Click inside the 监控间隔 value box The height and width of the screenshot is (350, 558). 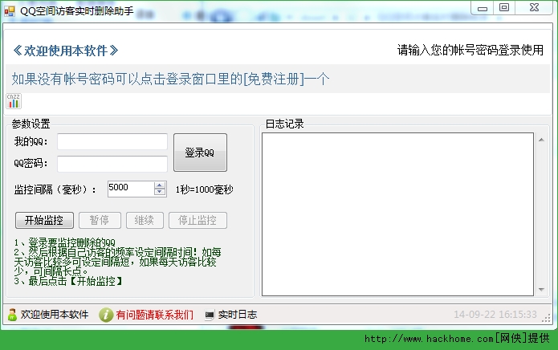[128, 189]
